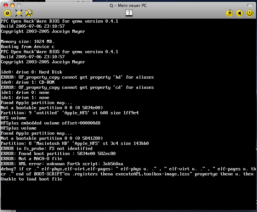Click the screenshot sun icon

pos(19,13)
